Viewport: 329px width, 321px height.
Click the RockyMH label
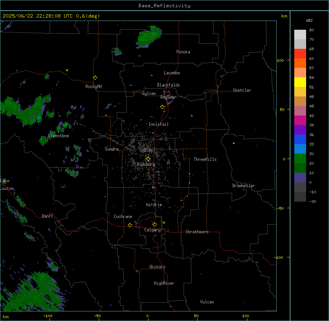tap(94, 87)
